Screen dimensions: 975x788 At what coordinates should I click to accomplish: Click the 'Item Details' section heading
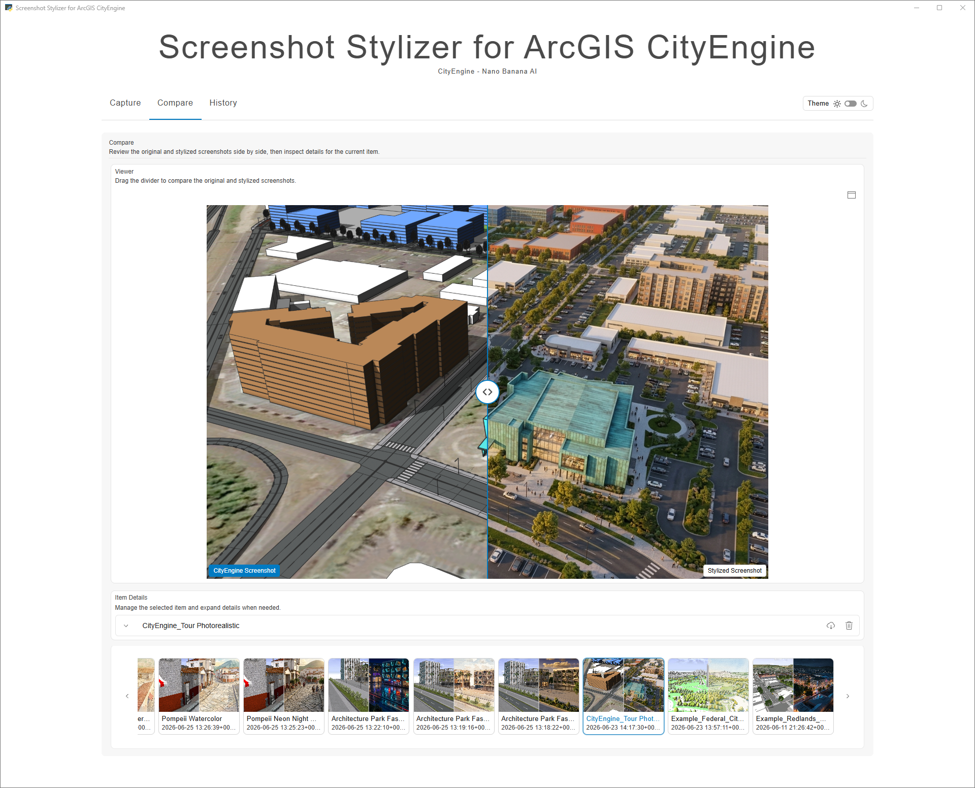pyautogui.click(x=131, y=598)
